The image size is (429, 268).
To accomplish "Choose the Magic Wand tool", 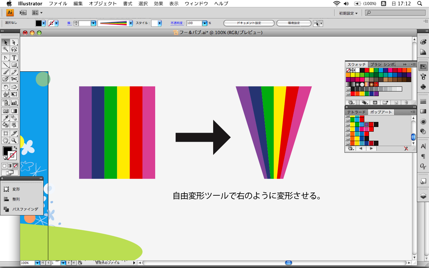I will (6, 50).
